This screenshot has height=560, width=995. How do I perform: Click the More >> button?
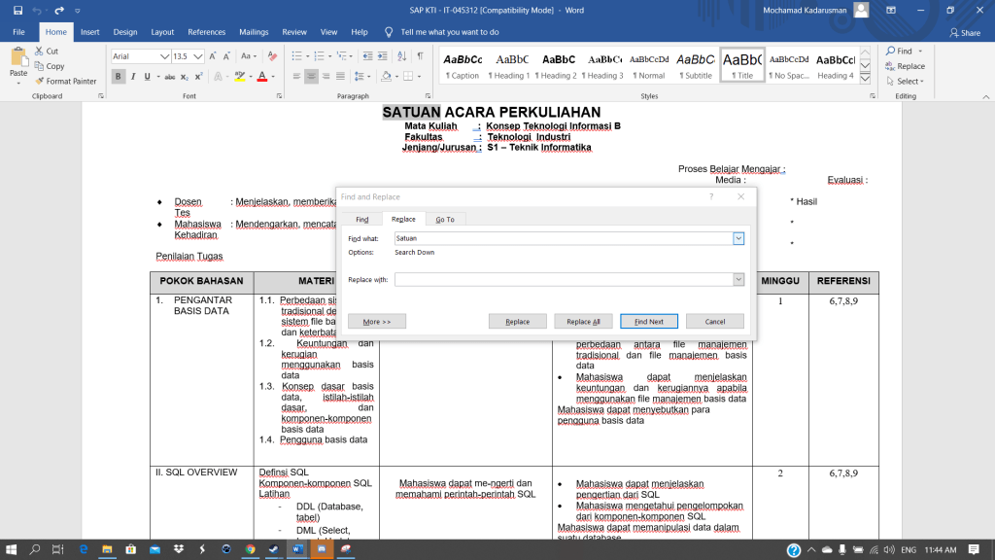point(376,322)
